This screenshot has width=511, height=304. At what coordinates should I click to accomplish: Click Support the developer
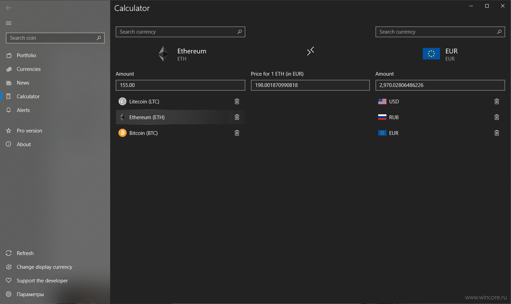55,280
